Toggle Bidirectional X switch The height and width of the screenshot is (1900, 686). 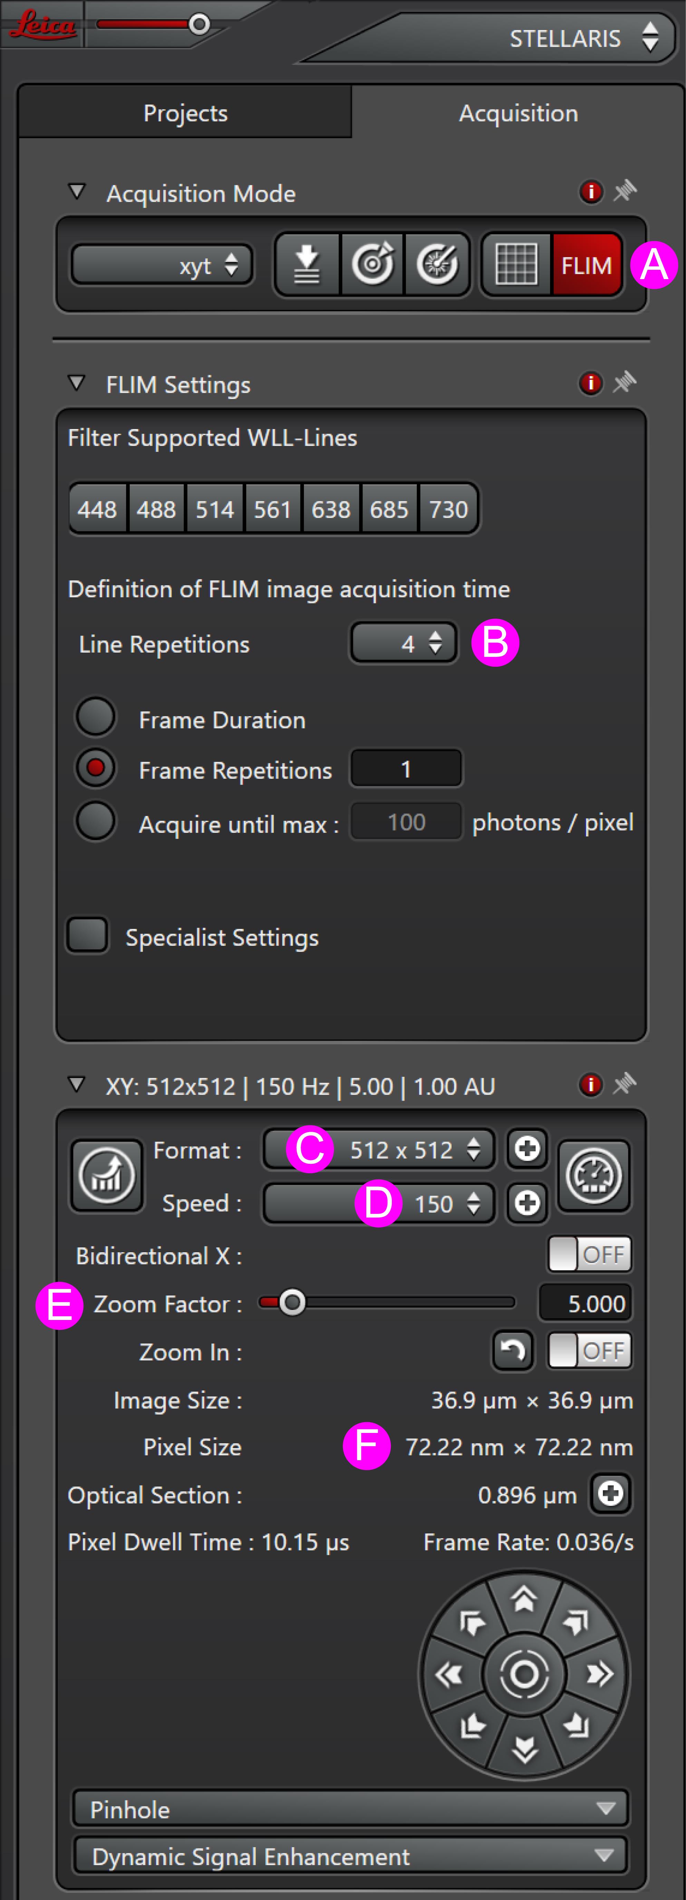tap(589, 1254)
